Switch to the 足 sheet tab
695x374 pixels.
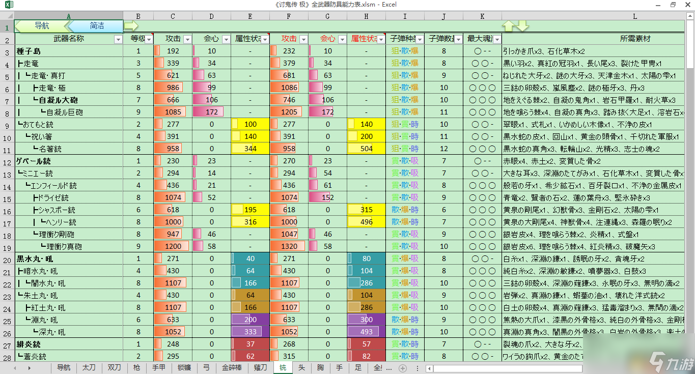[358, 368]
